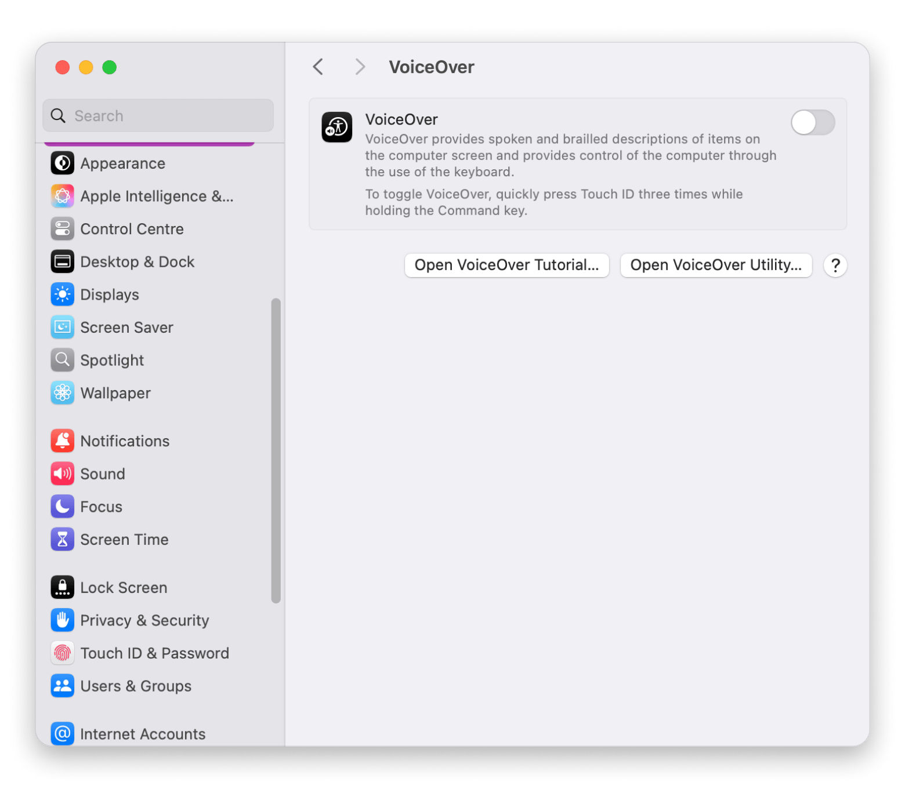Click the VoiceOver accessibility icon

(x=337, y=127)
